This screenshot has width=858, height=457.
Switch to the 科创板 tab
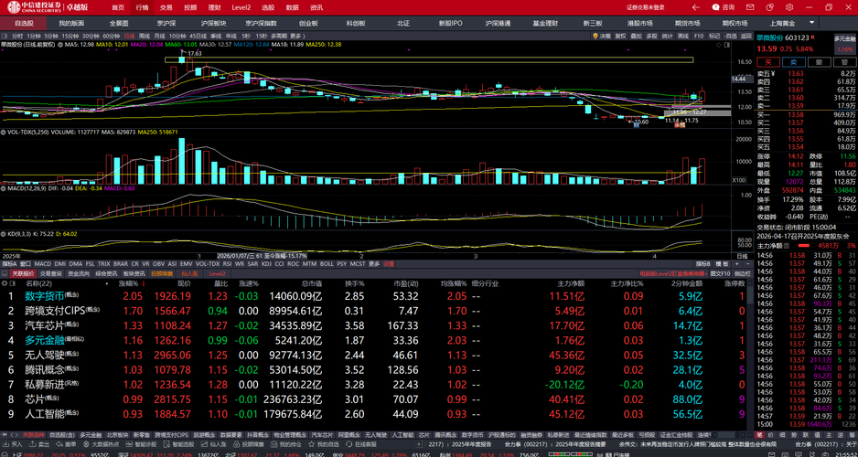click(355, 23)
